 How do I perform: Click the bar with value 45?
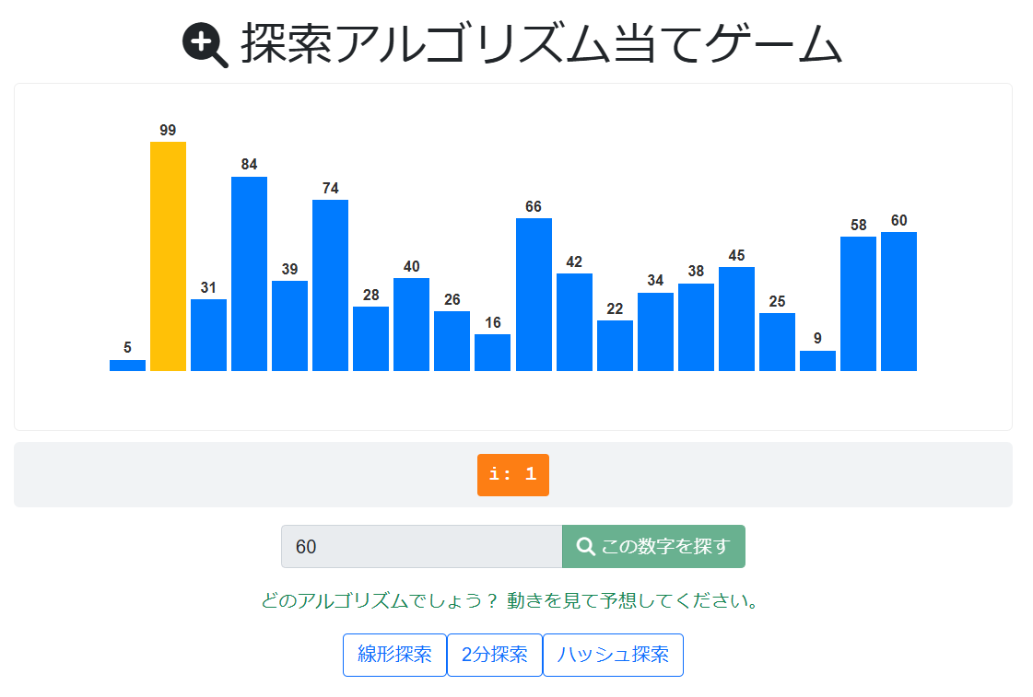point(736,319)
